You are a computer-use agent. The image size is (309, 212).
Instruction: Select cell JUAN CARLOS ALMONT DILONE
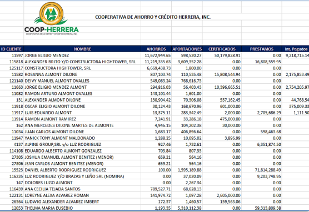82,132
